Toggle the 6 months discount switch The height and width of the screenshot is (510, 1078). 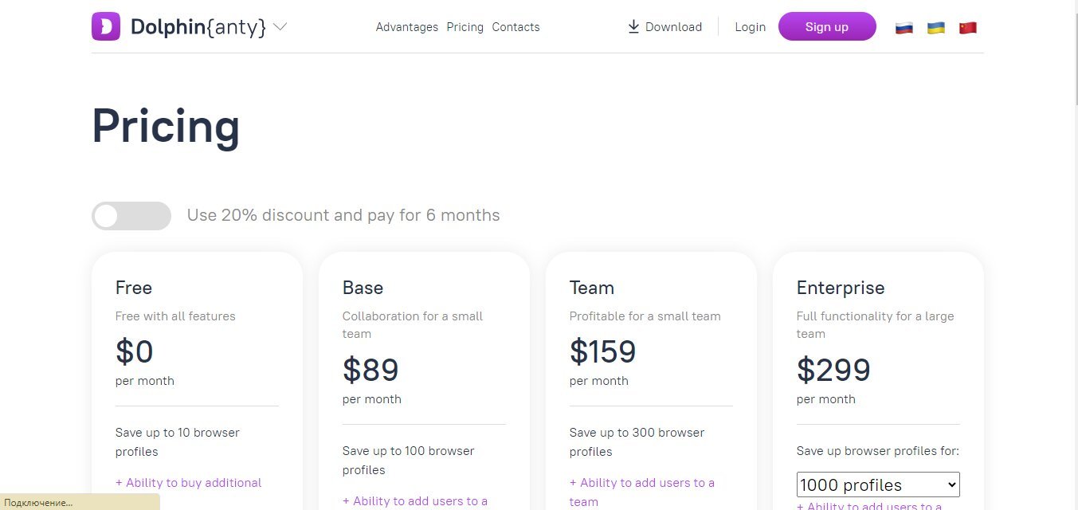(x=131, y=216)
